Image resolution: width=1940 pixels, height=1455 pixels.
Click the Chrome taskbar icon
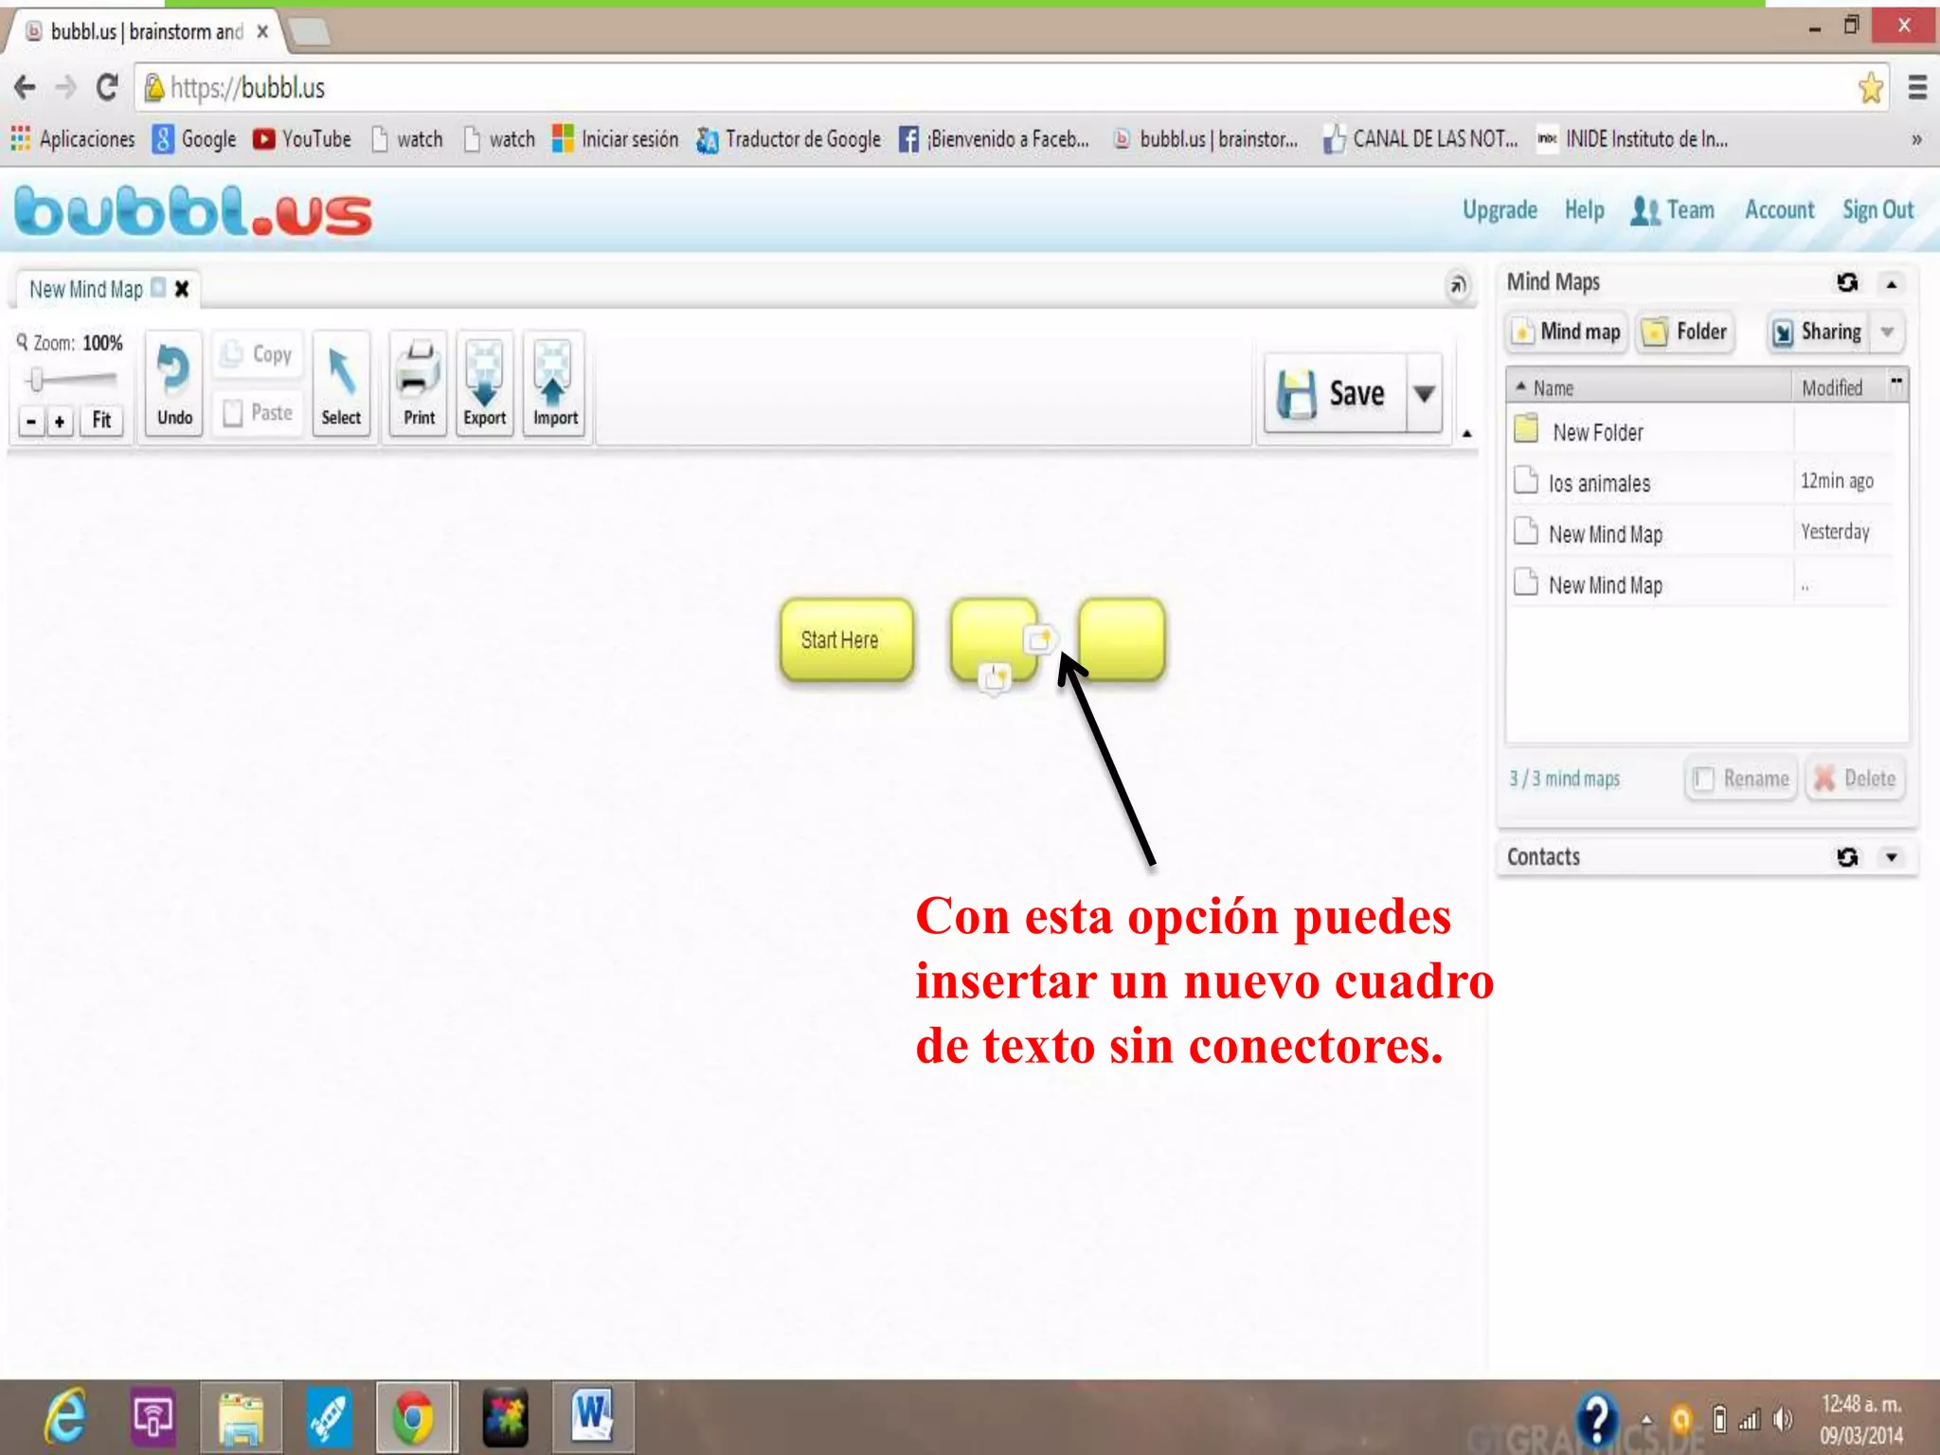(x=414, y=1417)
